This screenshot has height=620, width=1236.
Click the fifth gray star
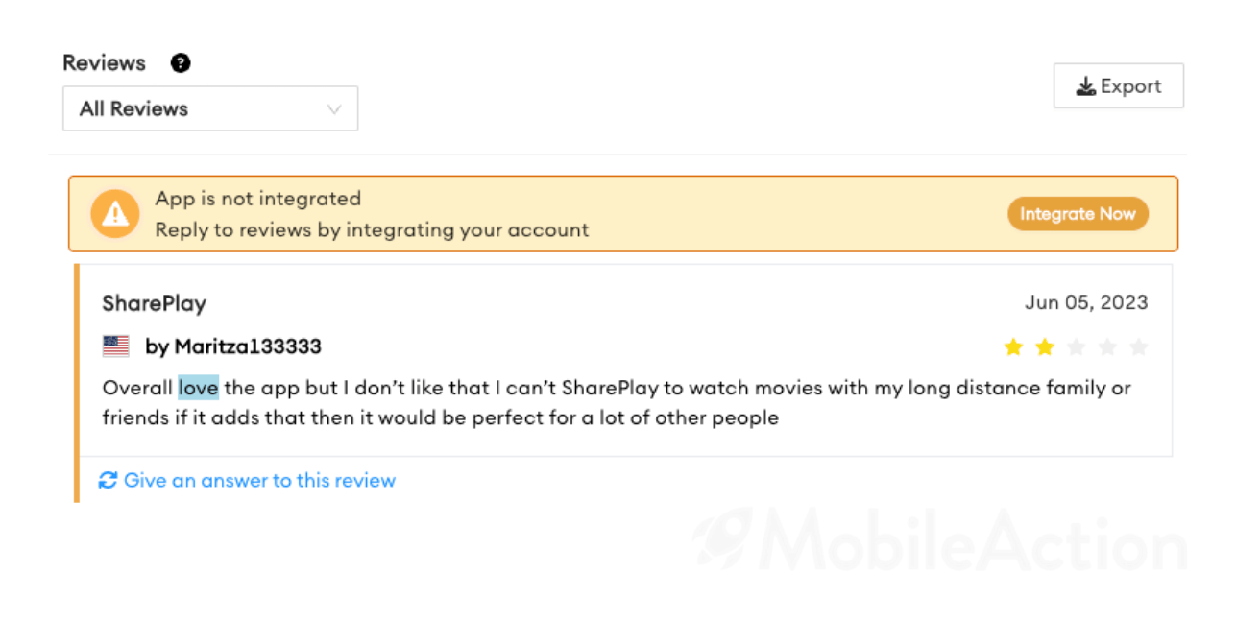pos(1139,347)
